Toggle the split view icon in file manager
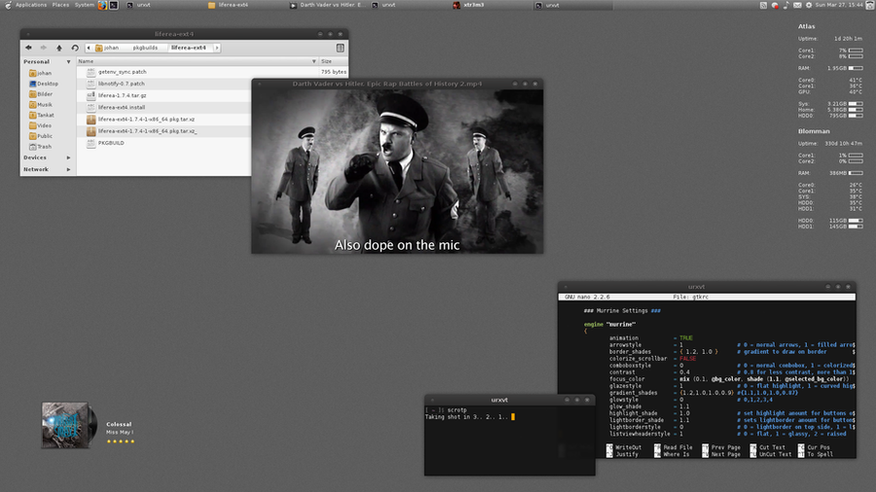876x492 pixels. [340, 48]
